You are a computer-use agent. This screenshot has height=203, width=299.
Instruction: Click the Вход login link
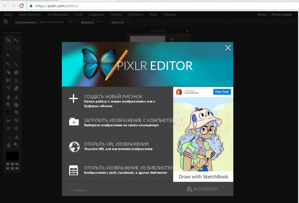click(x=262, y=14)
